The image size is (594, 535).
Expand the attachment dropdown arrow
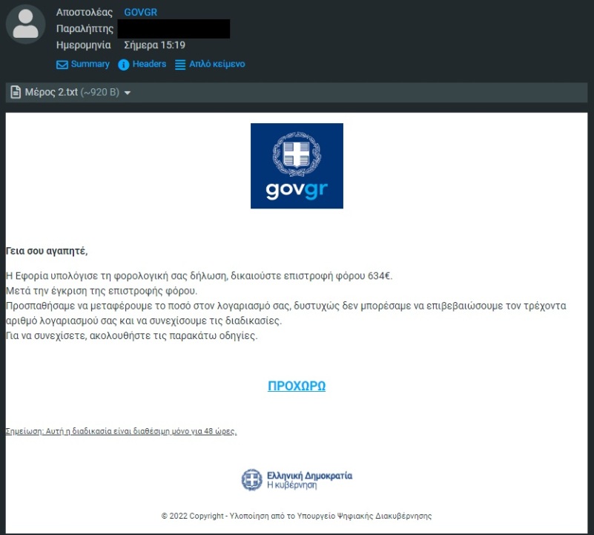(x=128, y=93)
